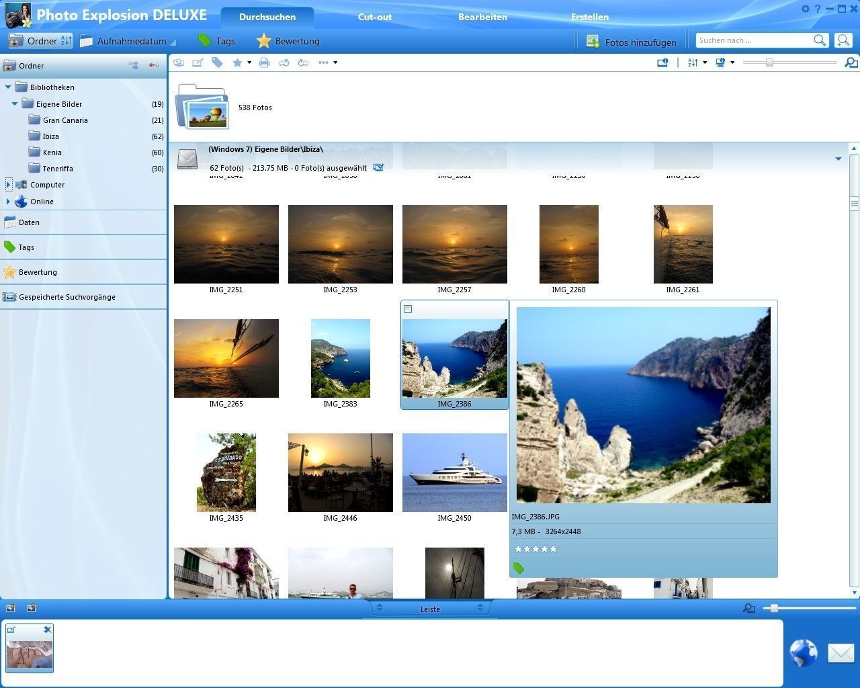Click the magnifier icon in the search field
Screen dimensions: 860x688
point(820,40)
